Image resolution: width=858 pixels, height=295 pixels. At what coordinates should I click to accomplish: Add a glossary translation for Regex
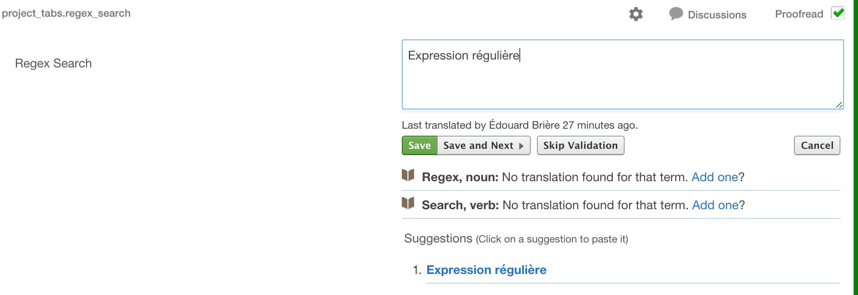click(715, 177)
